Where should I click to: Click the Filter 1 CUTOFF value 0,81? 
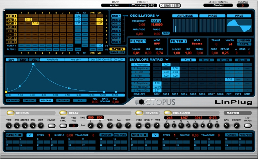(x=136, y=53)
